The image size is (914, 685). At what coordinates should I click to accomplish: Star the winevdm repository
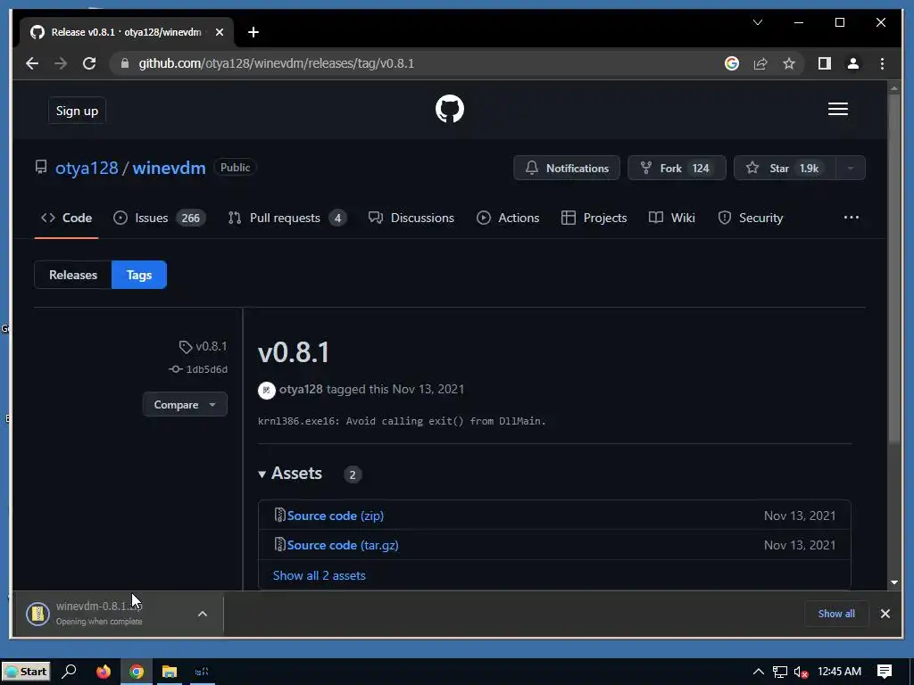coord(785,168)
